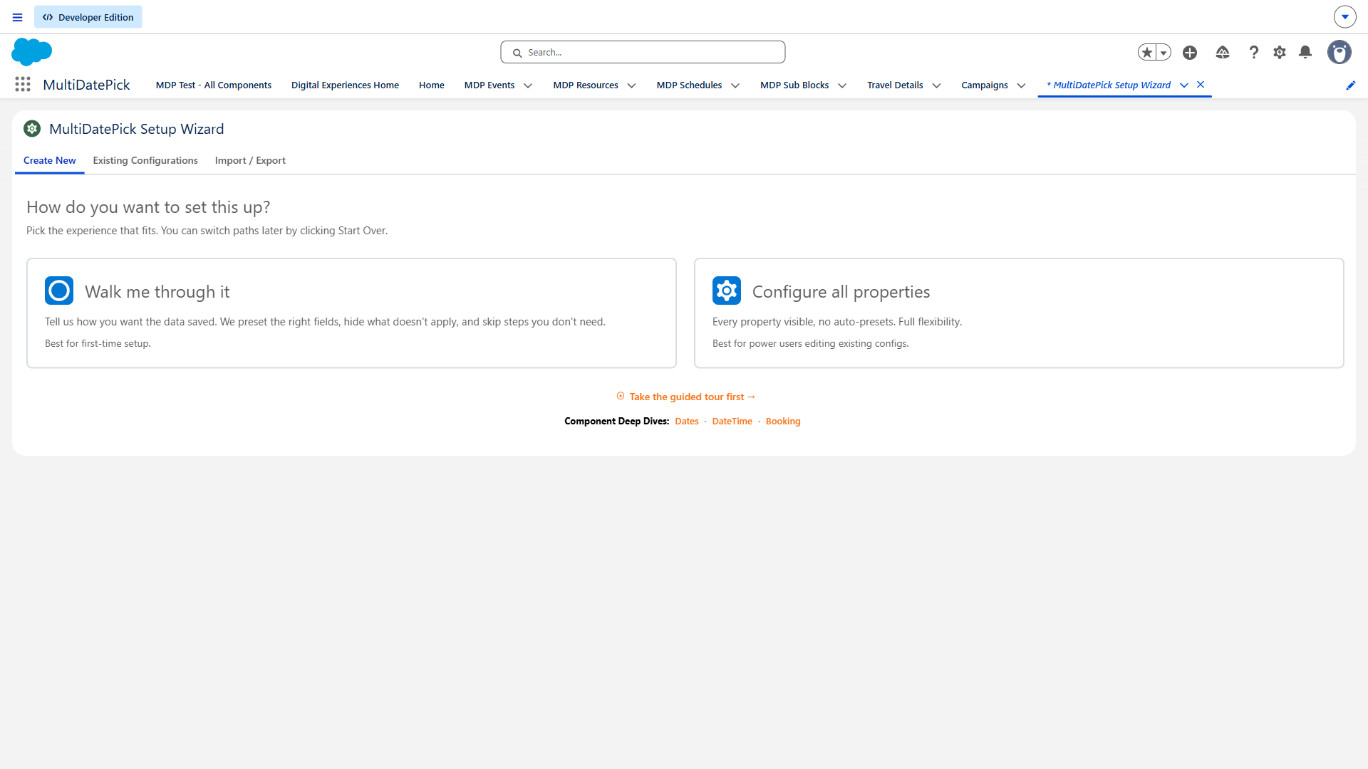Open the Favorites list dropdown arrow

coord(1164,52)
